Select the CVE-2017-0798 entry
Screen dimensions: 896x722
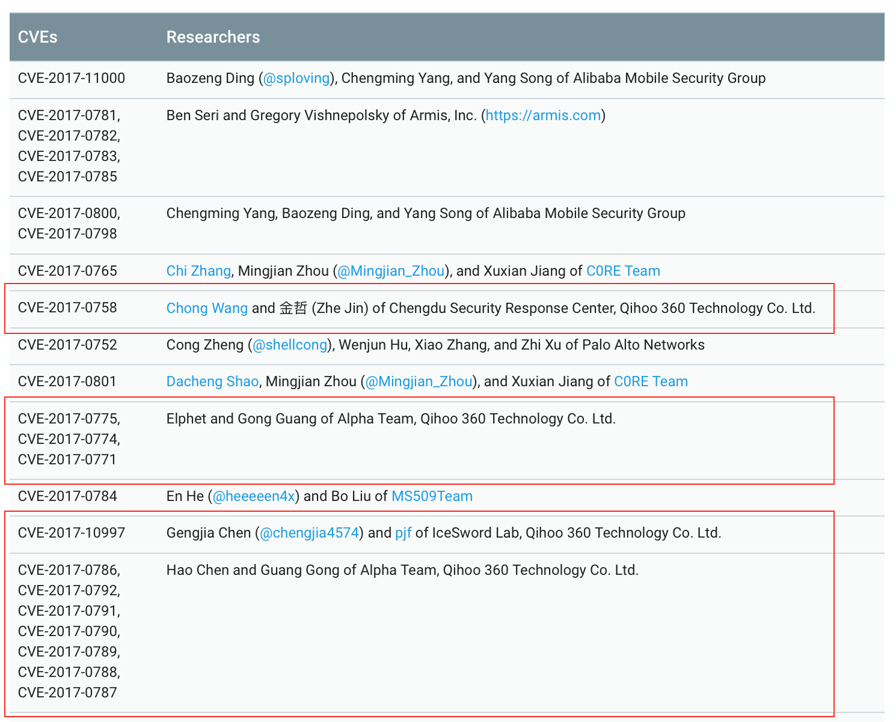68,234
